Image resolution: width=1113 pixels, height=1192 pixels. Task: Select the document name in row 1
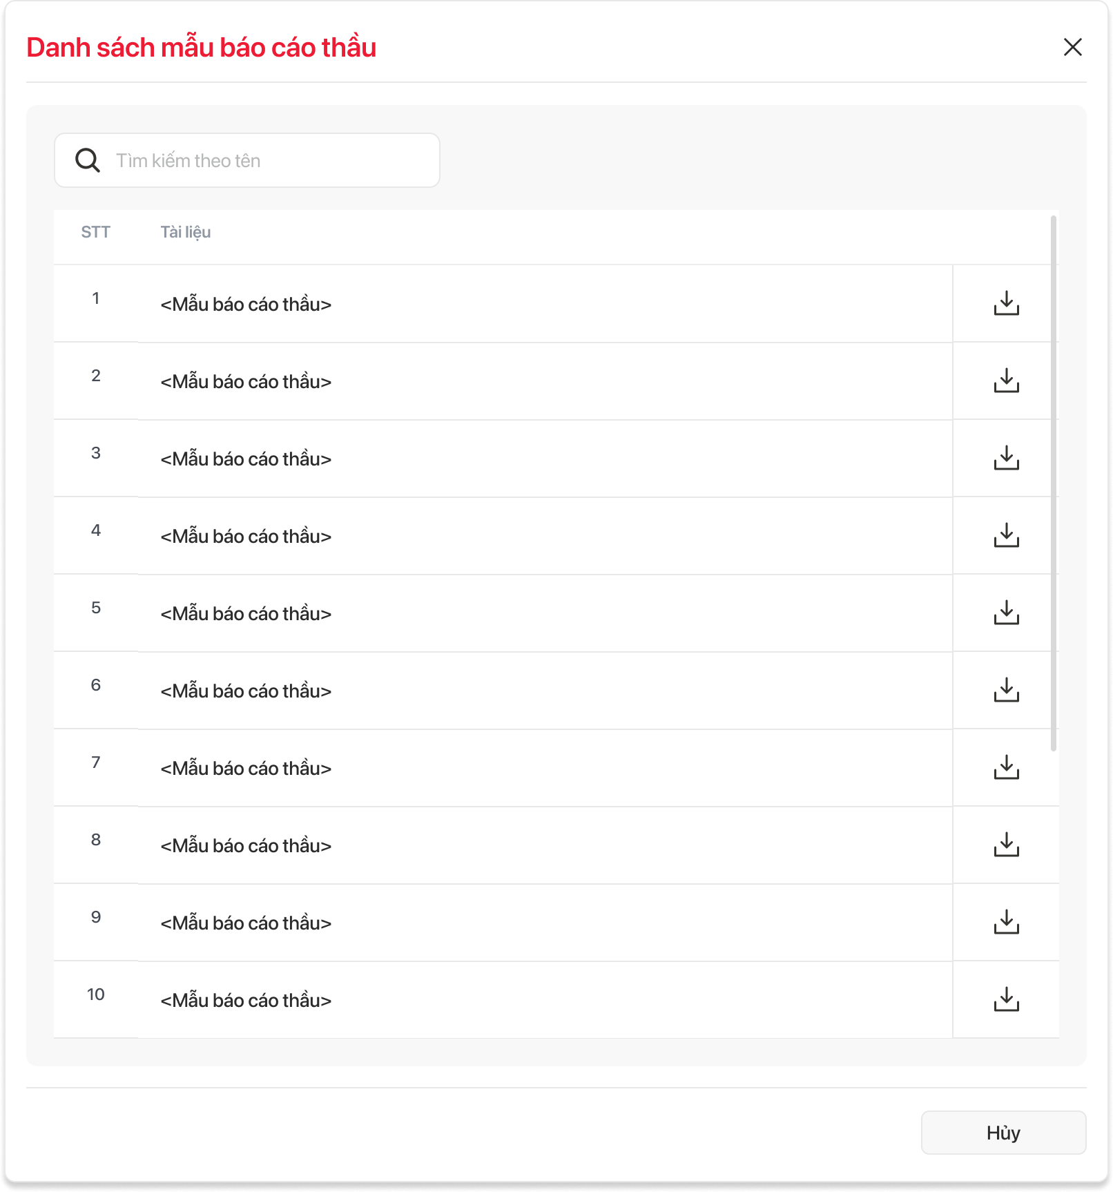click(246, 305)
